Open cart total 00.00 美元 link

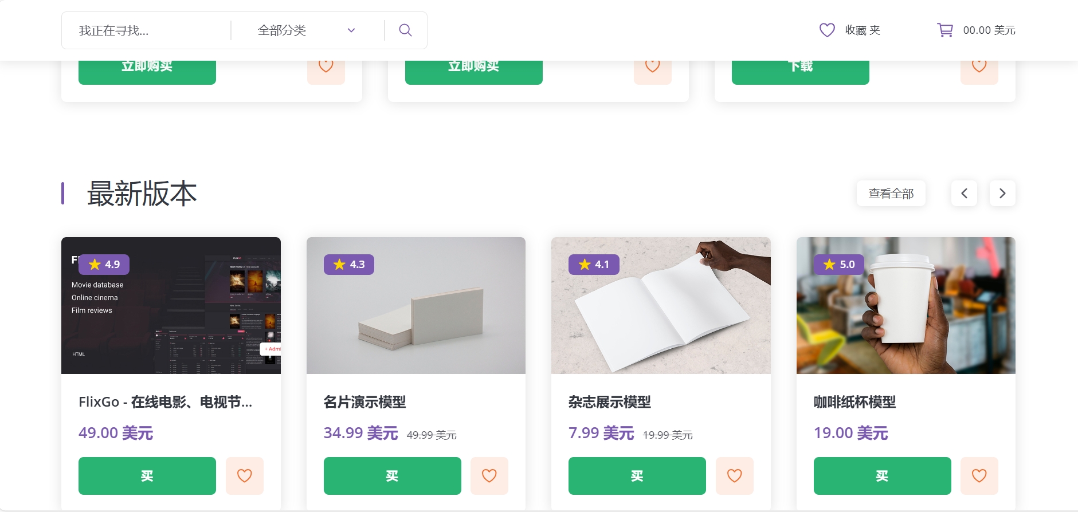click(x=989, y=30)
